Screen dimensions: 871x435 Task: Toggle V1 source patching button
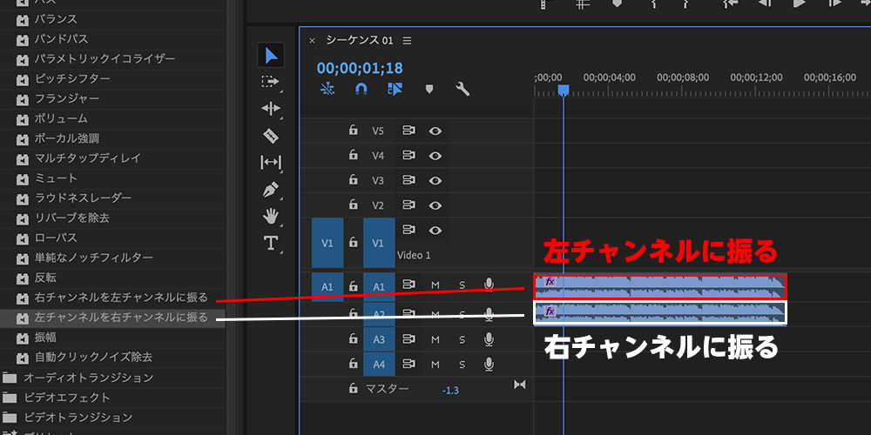click(x=327, y=243)
